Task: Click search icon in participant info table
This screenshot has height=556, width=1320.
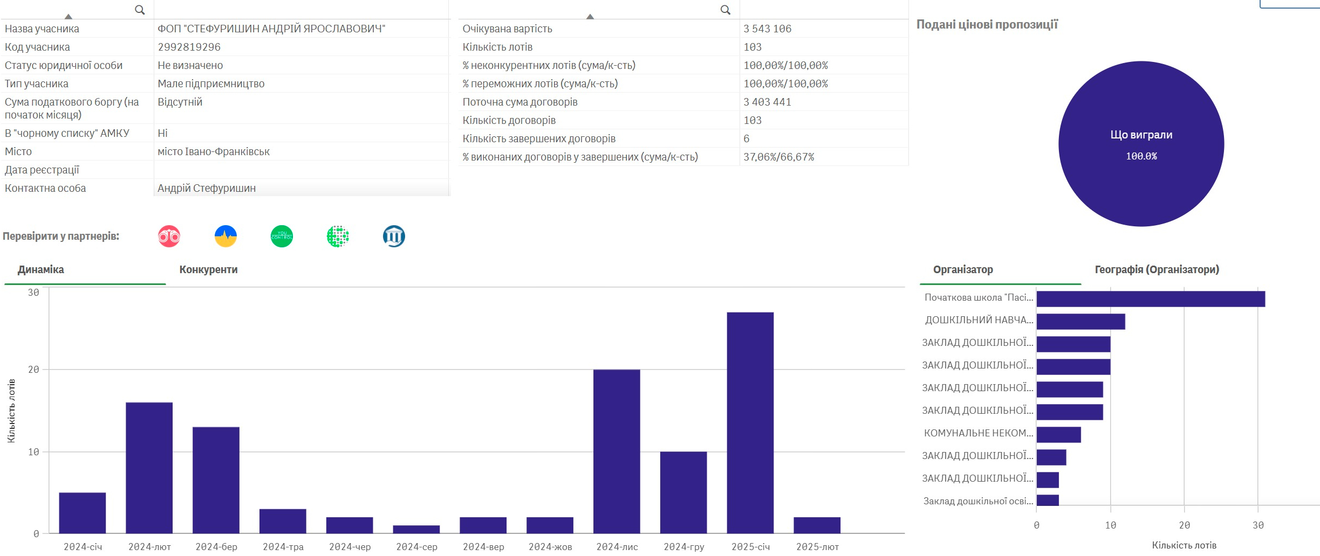Action: (140, 10)
